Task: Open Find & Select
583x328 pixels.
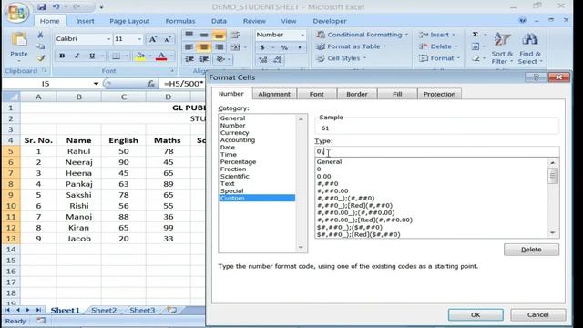Action: (530, 48)
